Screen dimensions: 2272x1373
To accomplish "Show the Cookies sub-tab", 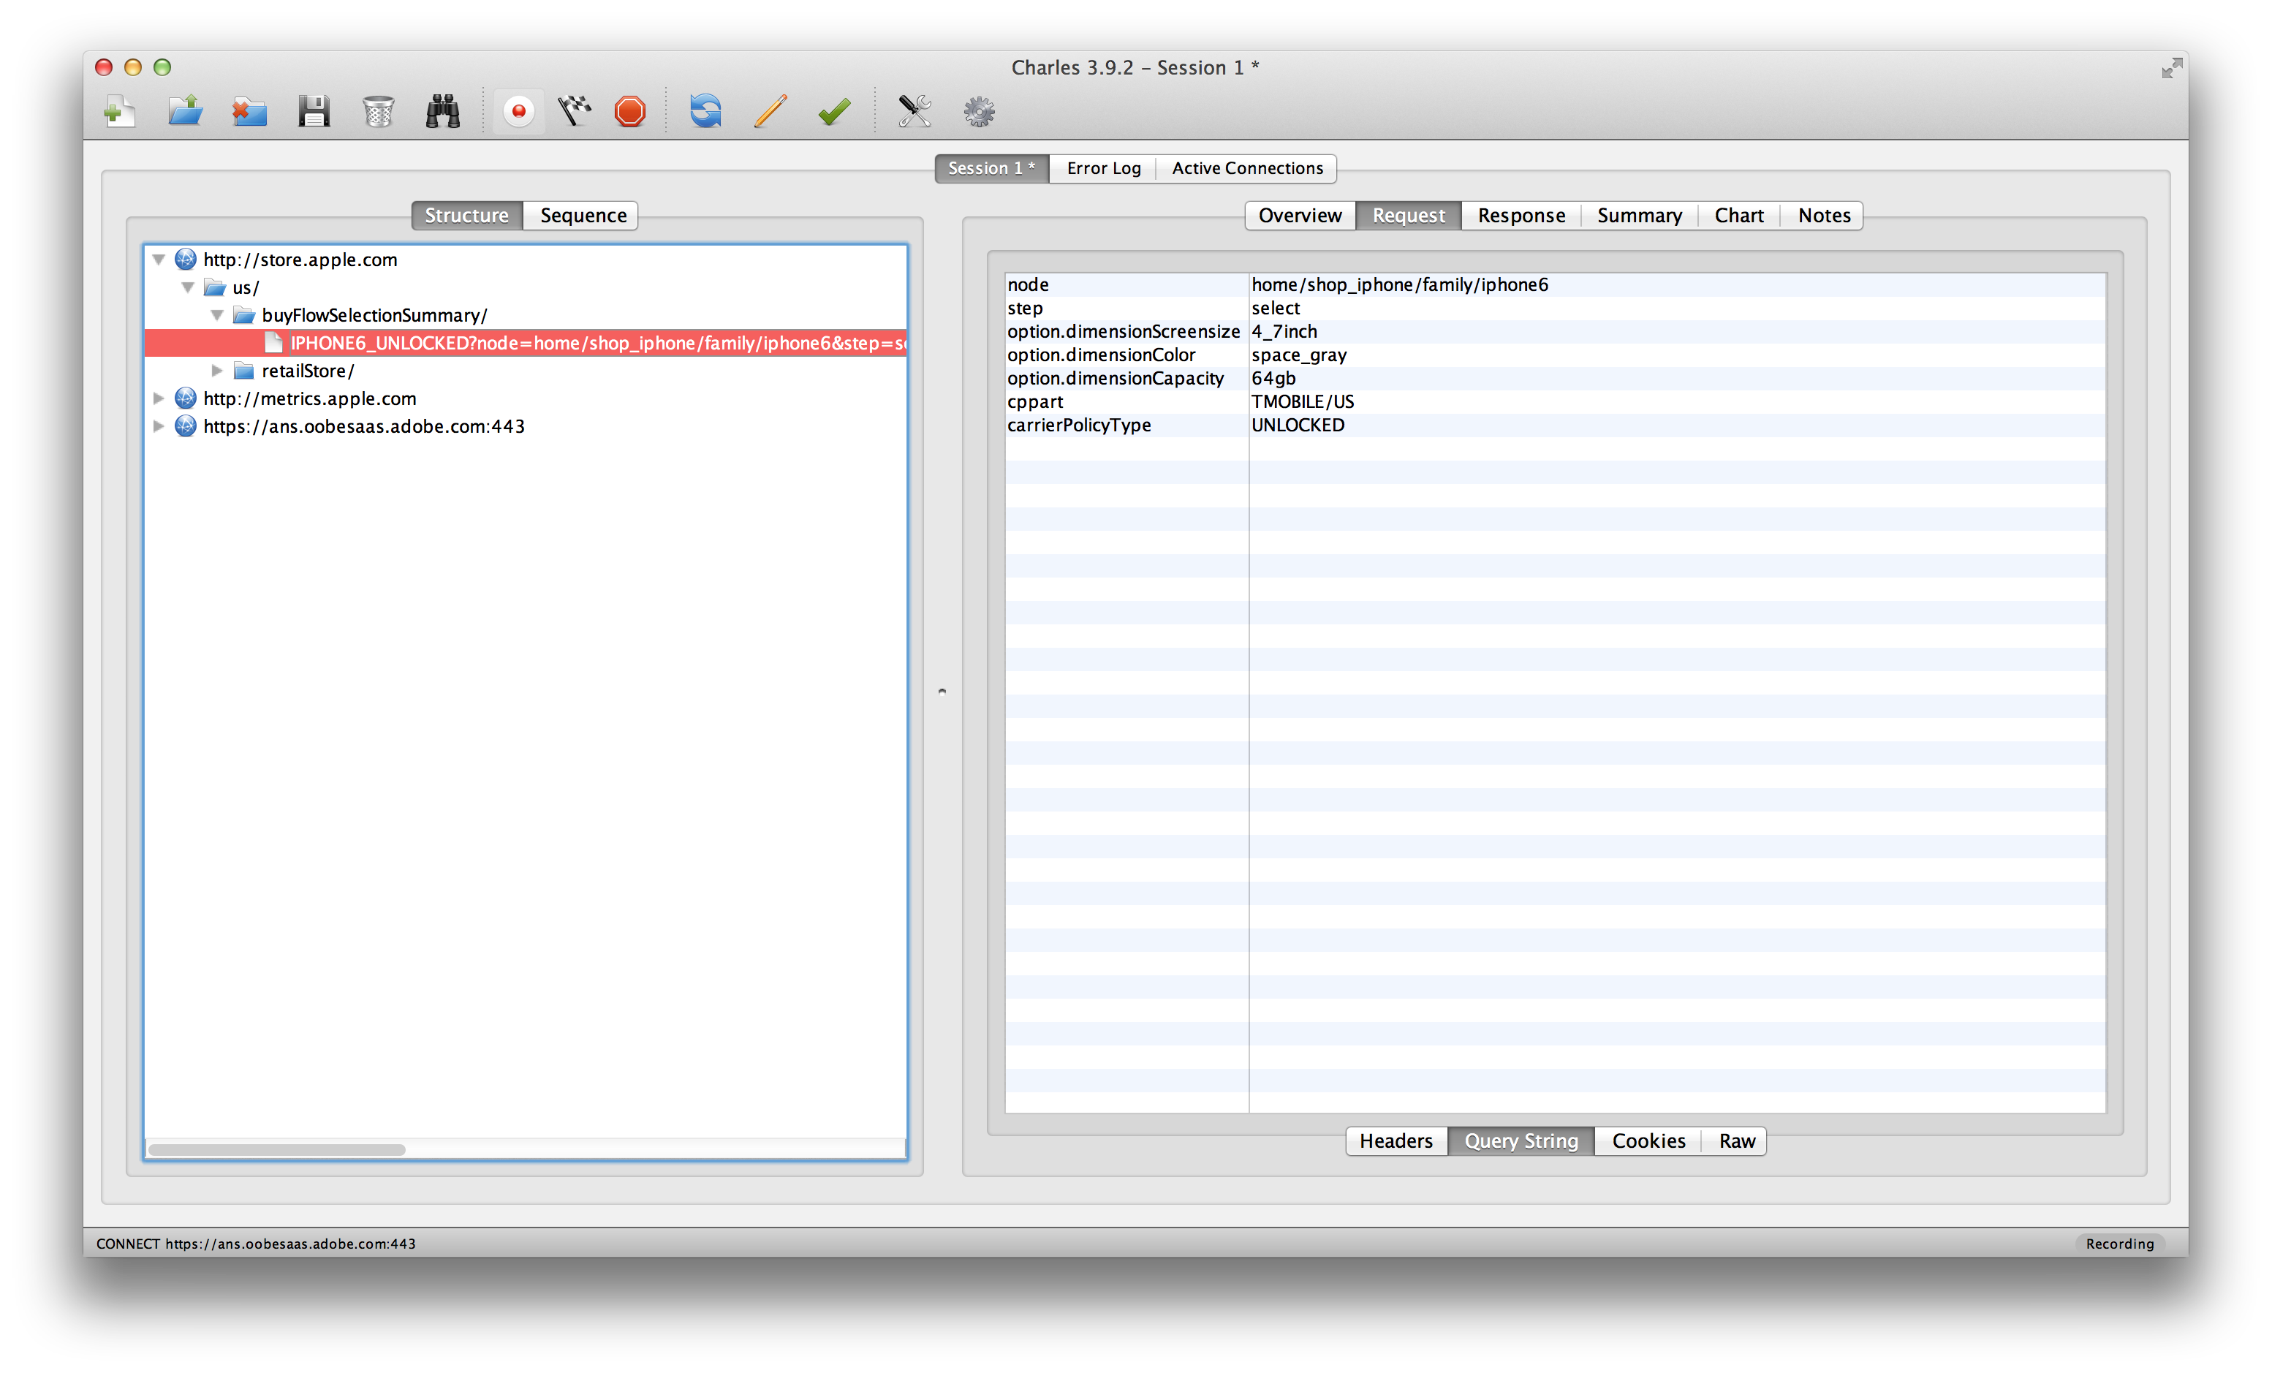I will [x=1648, y=1141].
